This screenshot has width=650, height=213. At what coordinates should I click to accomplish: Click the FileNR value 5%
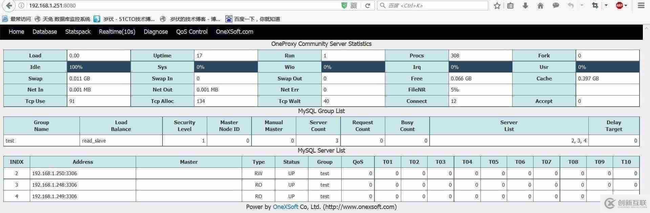coord(480,90)
